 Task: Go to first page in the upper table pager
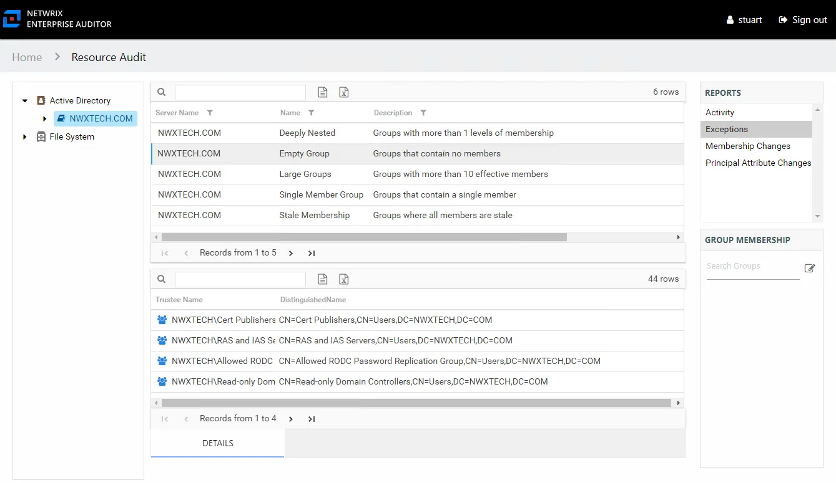[165, 253]
